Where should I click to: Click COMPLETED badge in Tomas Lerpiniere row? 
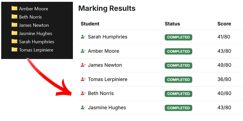(x=178, y=80)
